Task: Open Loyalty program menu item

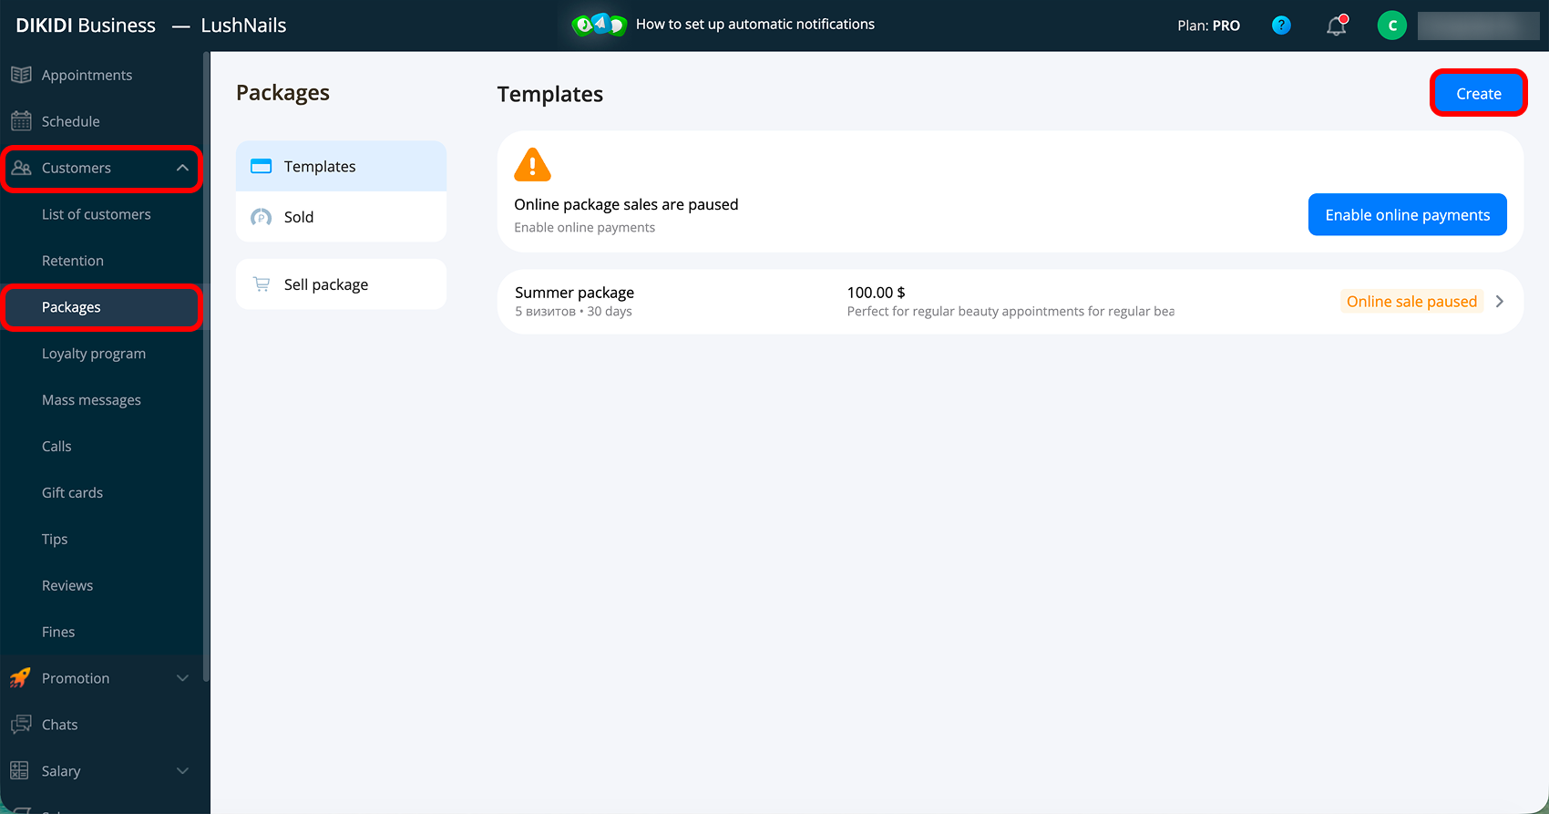Action: [94, 354]
